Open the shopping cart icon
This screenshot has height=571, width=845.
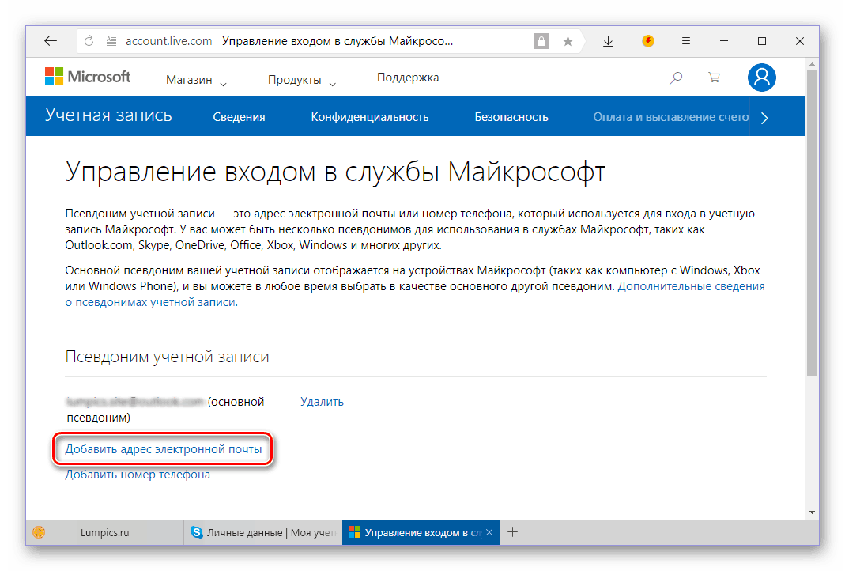714,78
